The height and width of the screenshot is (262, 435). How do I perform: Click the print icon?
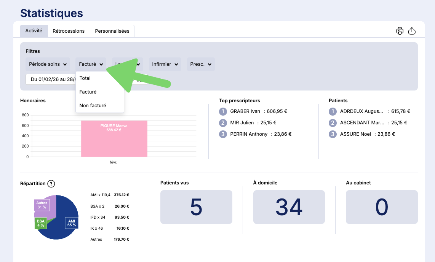[400, 31]
